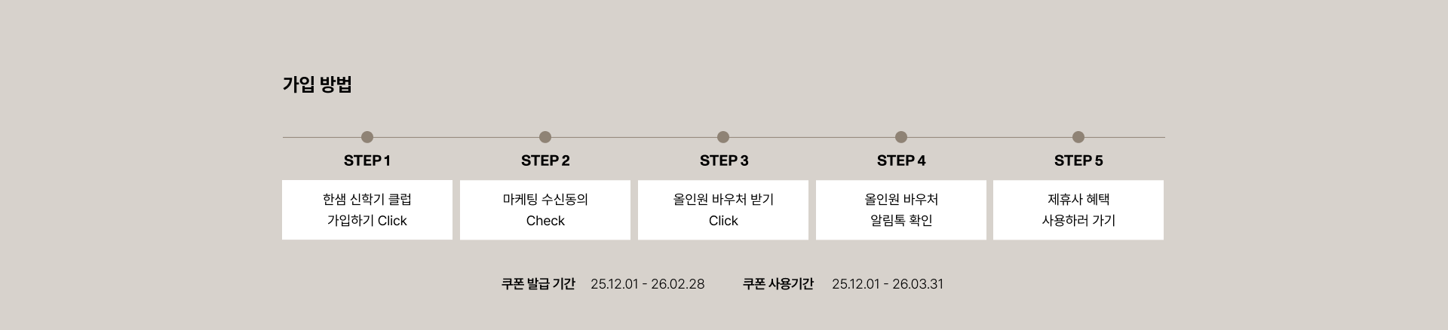Click the 올인원 바우처 받기 box
Viewport: 1448px width, 330px height.
723,210
